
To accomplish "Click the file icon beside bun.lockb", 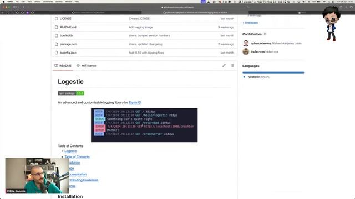I will tap(57, 35).
